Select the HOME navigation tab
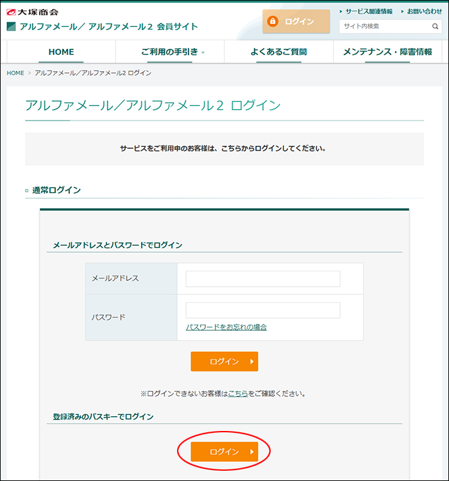This screenshot has width=449, height=481. [x=61, y=52]
